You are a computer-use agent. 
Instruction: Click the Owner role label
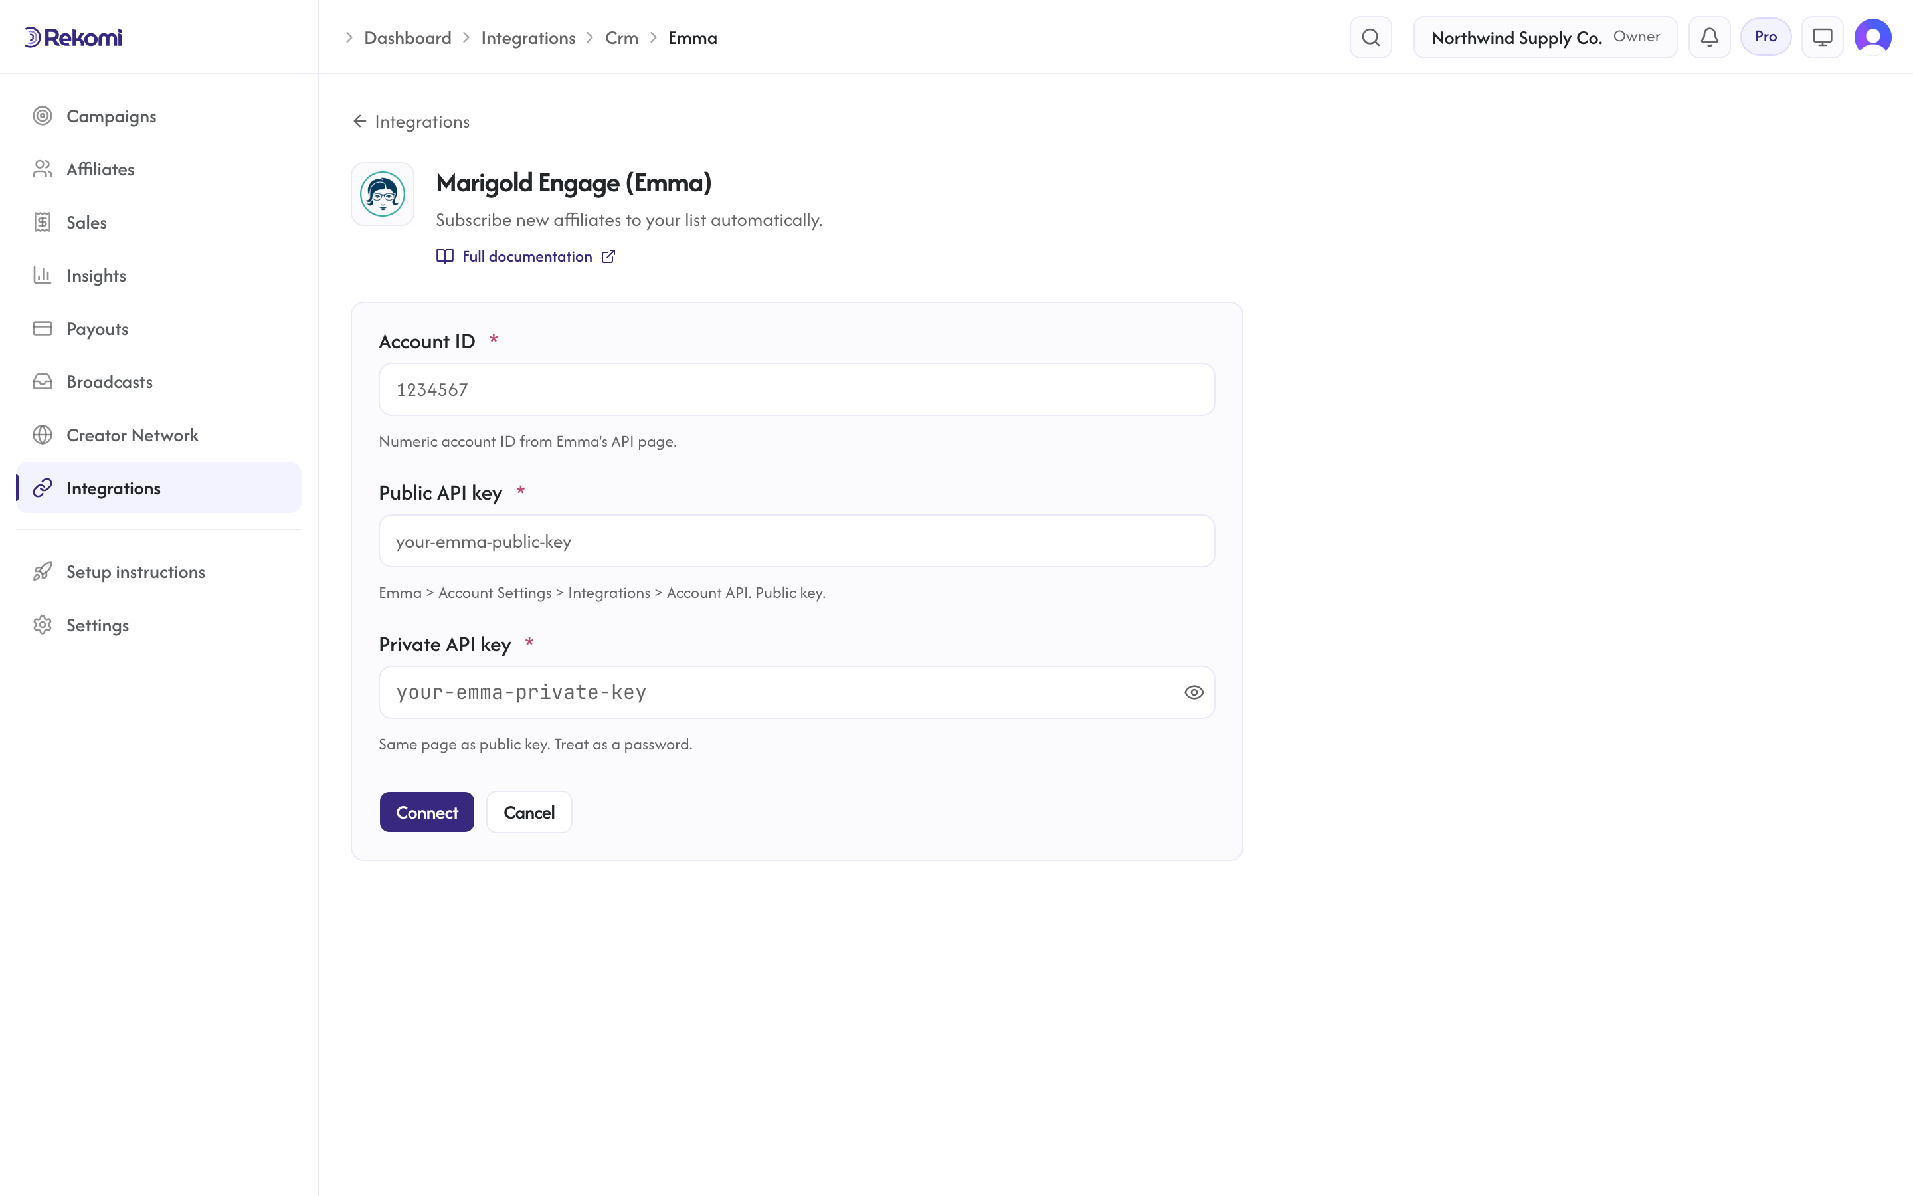coord(1636,37)
